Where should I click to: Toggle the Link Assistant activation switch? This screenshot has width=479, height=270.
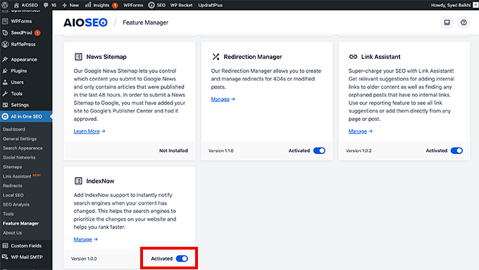point(456,150)
